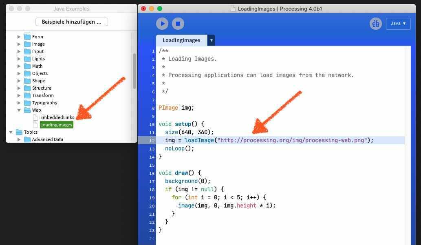This screenshot has height=245, width=421.
Task: Select the Input folder icon
Action: (x=27, y=51)
